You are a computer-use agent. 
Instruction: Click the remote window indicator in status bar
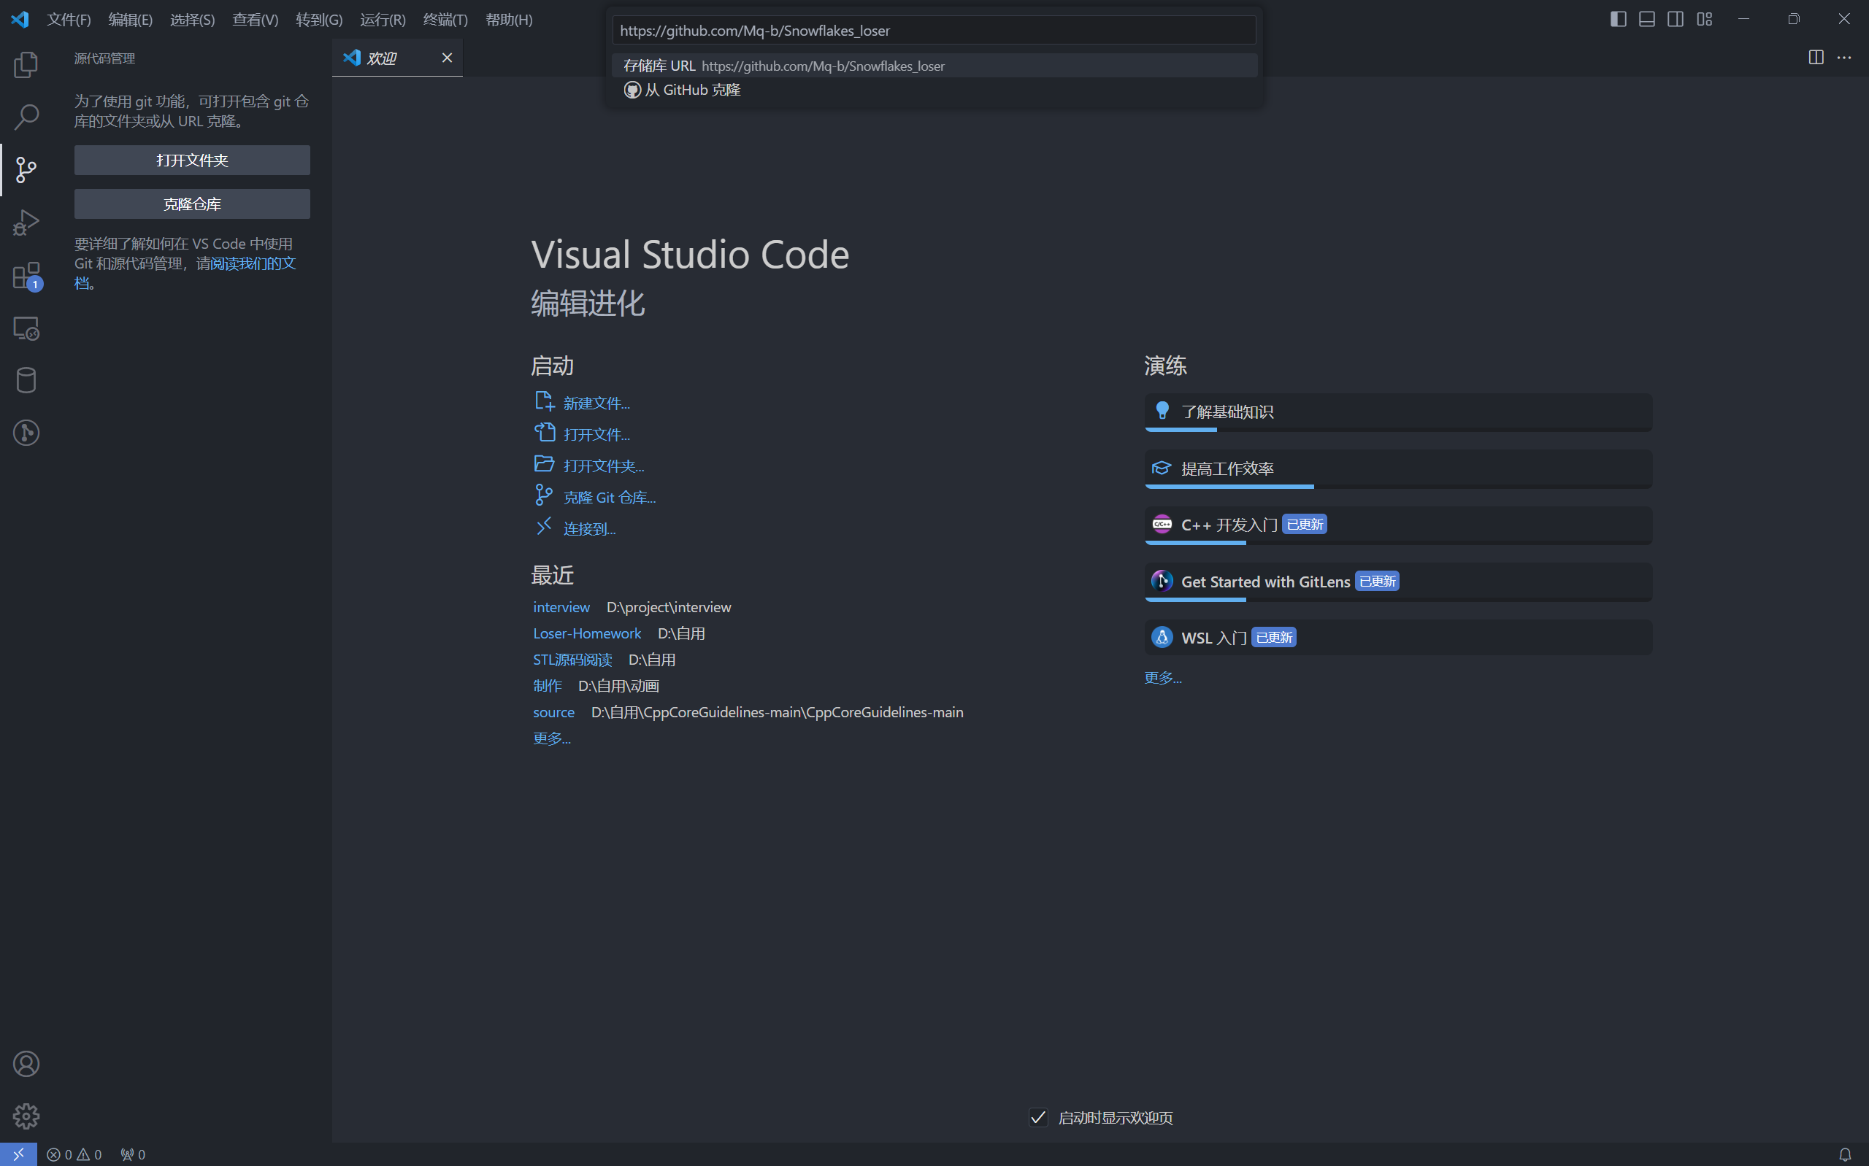(18, 1154)
